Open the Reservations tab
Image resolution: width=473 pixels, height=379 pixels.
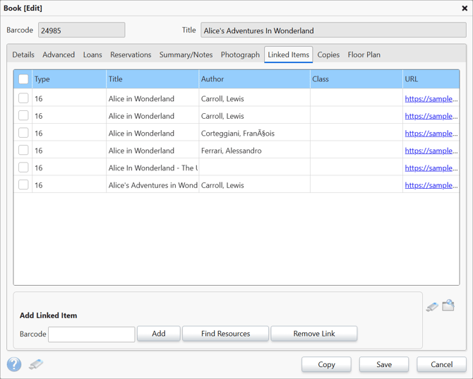(x=131, y=54)
